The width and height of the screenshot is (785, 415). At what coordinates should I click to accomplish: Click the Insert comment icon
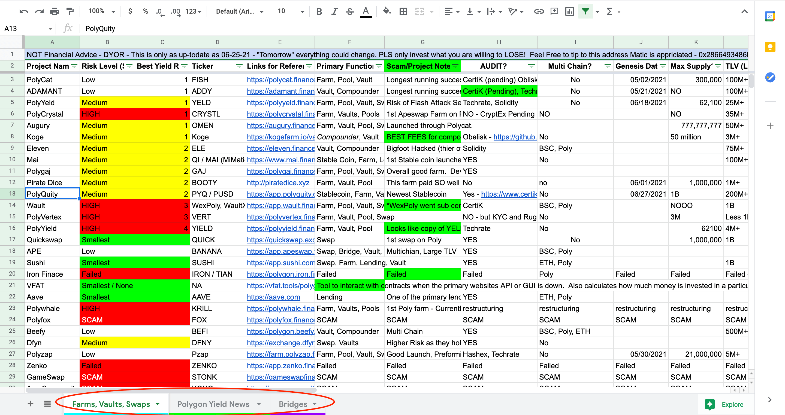tap(554, 11)
